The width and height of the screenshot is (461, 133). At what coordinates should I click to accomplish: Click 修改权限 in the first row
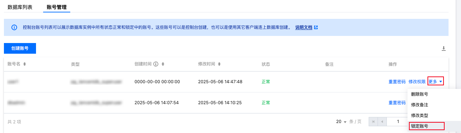tap(417, 82)
